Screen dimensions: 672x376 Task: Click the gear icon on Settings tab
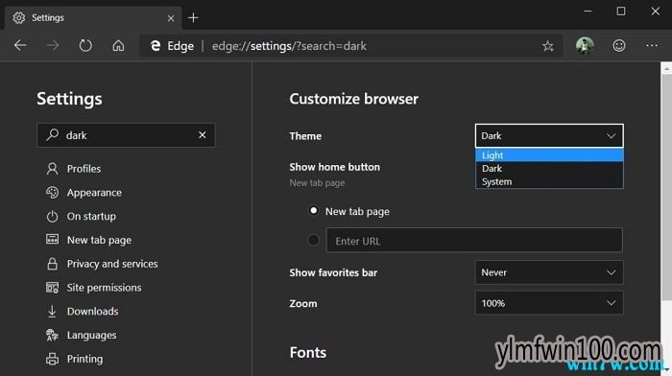coord(18,17)
